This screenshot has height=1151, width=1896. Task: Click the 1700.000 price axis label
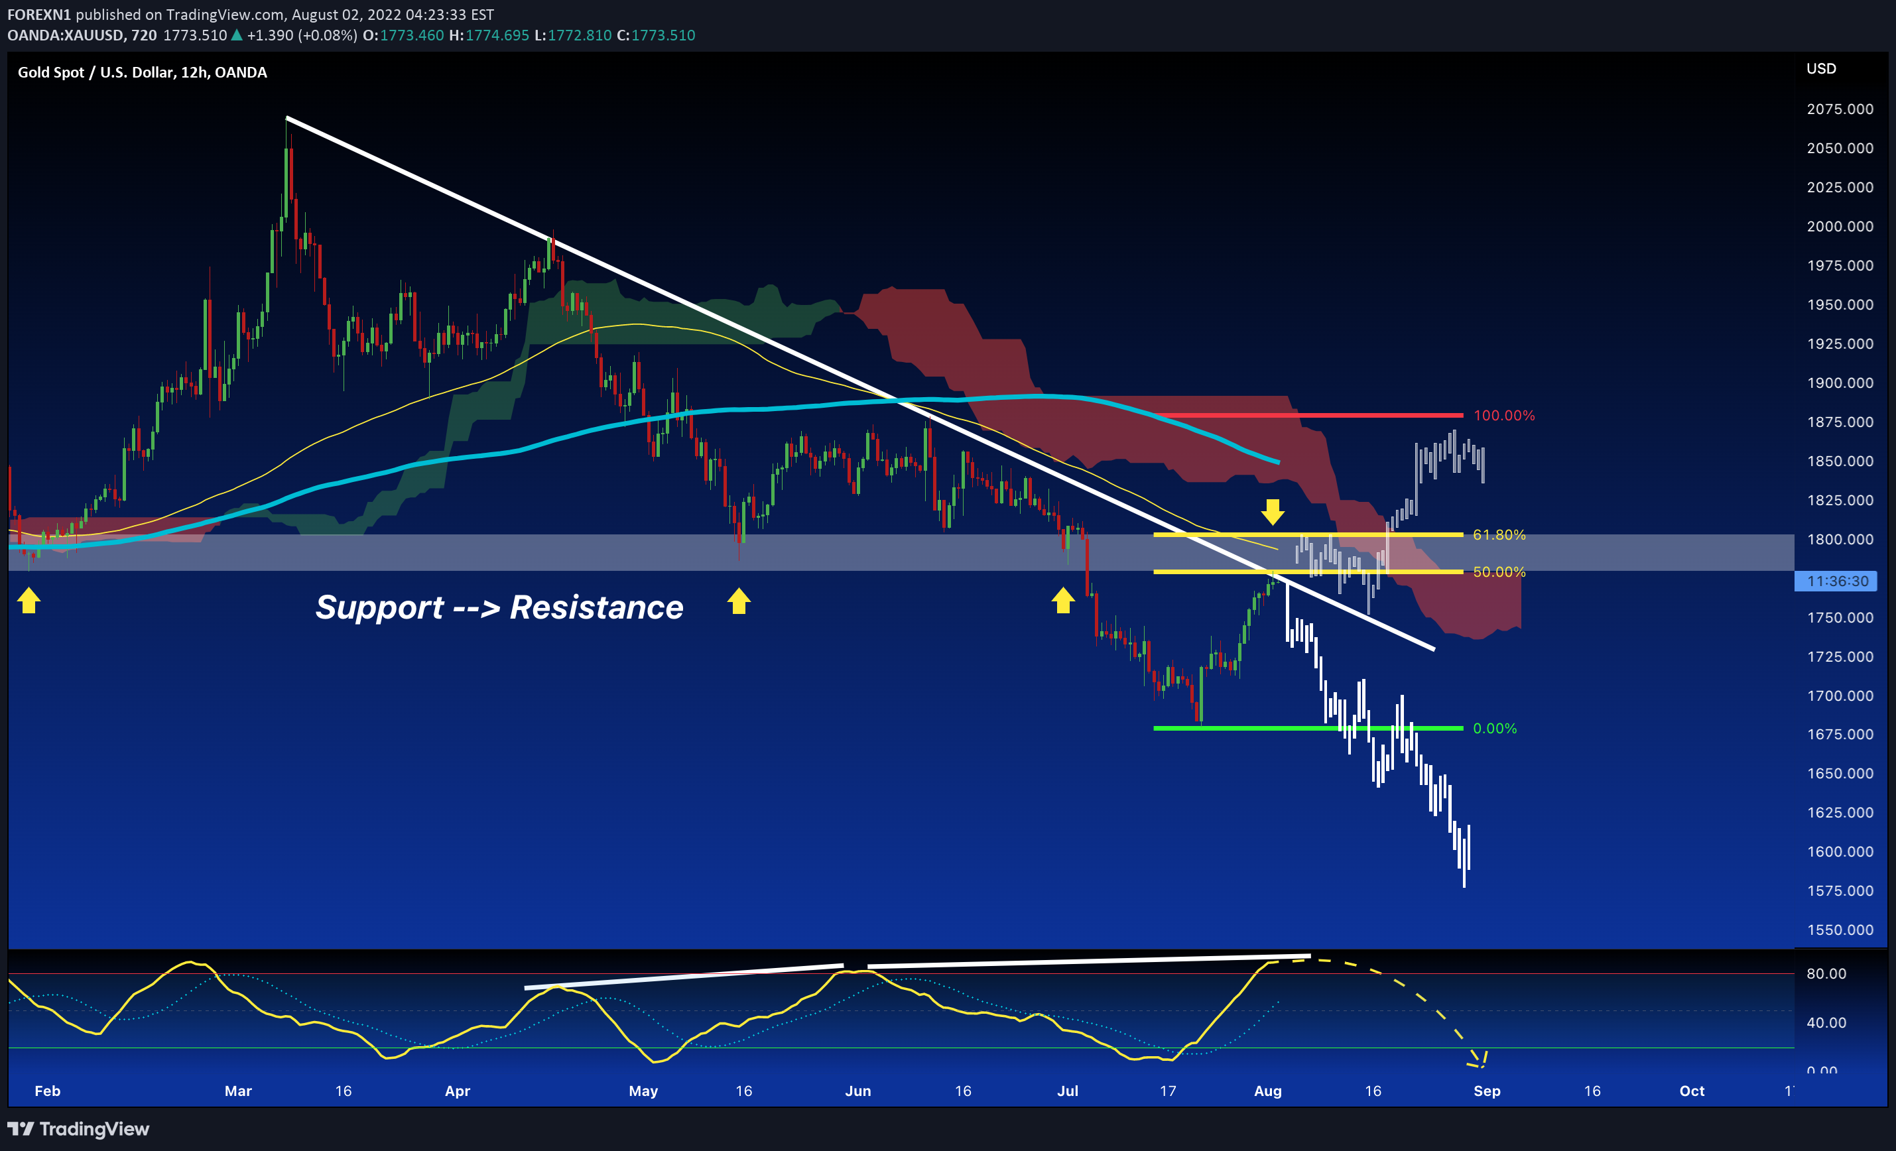click(x=1840, y=696)
